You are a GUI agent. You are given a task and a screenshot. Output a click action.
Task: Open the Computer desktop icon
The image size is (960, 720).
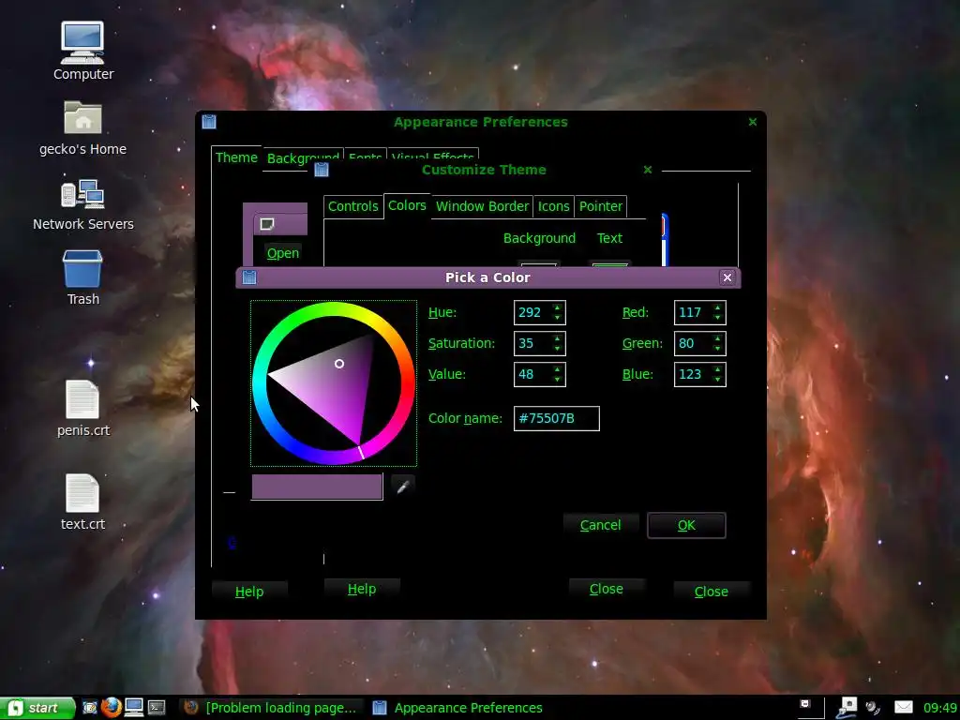click(x=82, y=42)
